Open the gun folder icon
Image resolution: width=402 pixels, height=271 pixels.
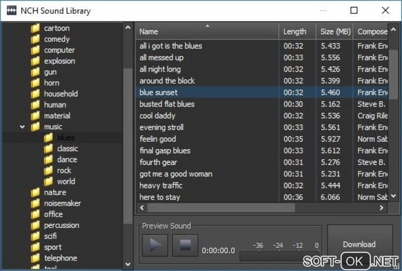click(35, 72)
